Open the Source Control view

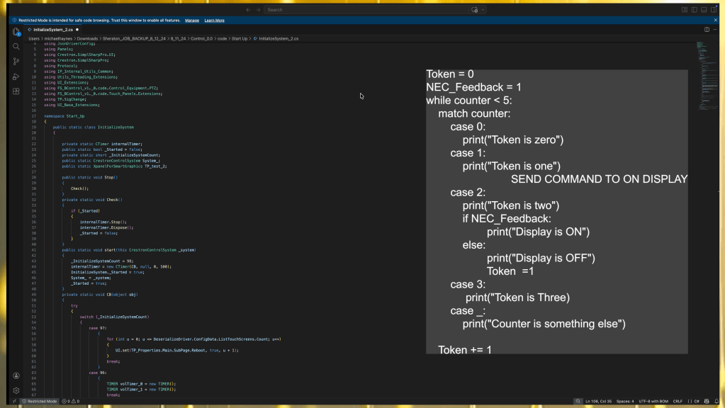tap(16, 62)
